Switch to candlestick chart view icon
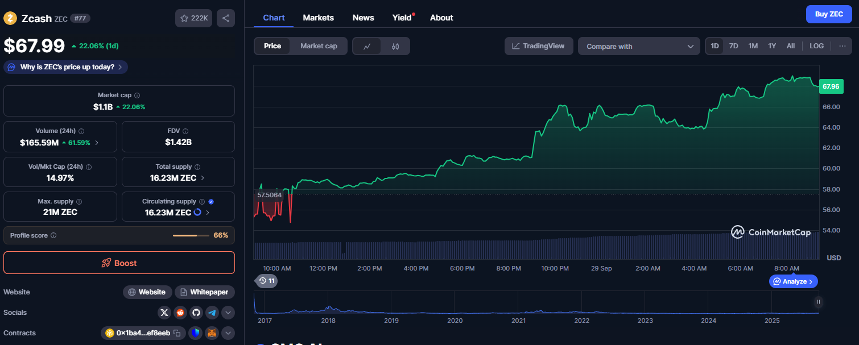 point(395,46)
